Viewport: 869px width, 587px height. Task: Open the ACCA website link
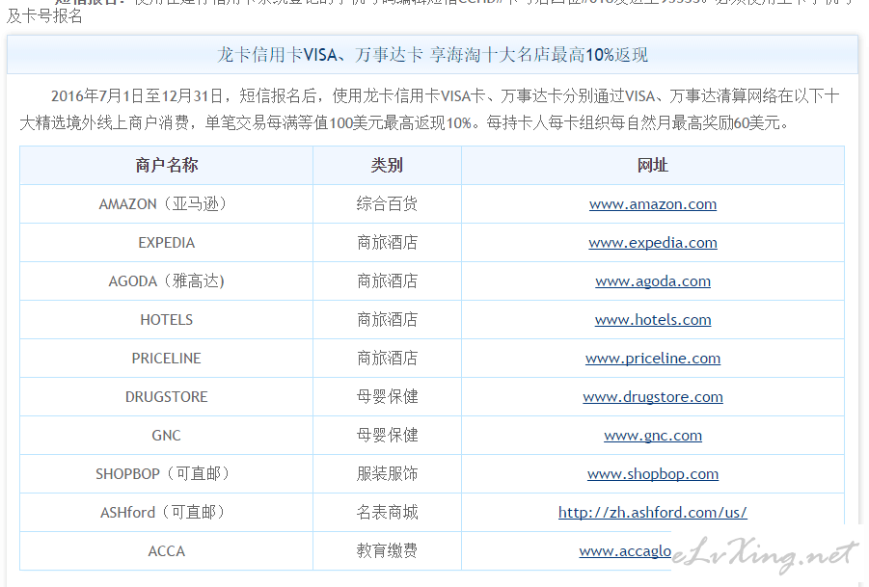[x=625, y=551]
